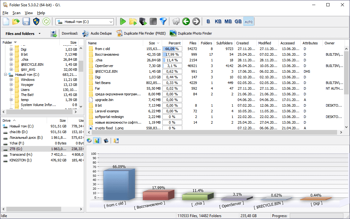350x219 pixels.
Task: Expand the .chia tree node
Action: pyautogui.click(x=11, y=59)
